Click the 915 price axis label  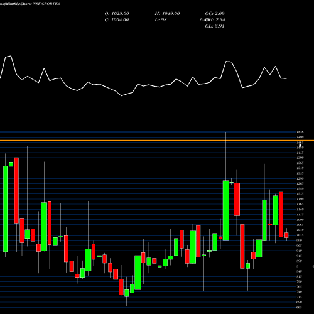point(300,256)
